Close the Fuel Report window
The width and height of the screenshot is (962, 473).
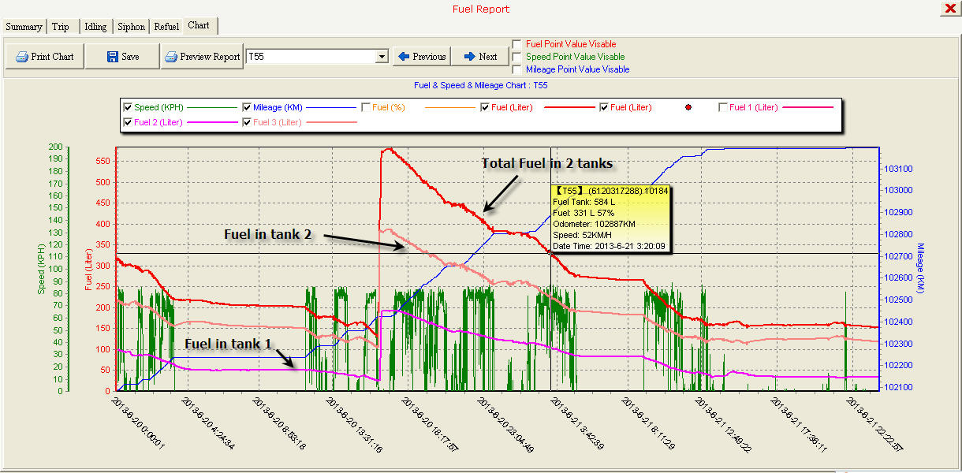(x=949, y=9)
